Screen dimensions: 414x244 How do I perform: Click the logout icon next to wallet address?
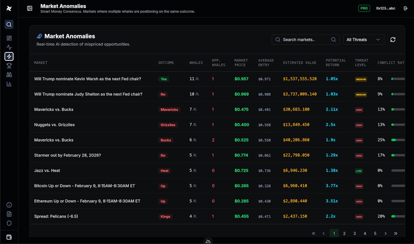pyautogui.click(x=406, y=8)
